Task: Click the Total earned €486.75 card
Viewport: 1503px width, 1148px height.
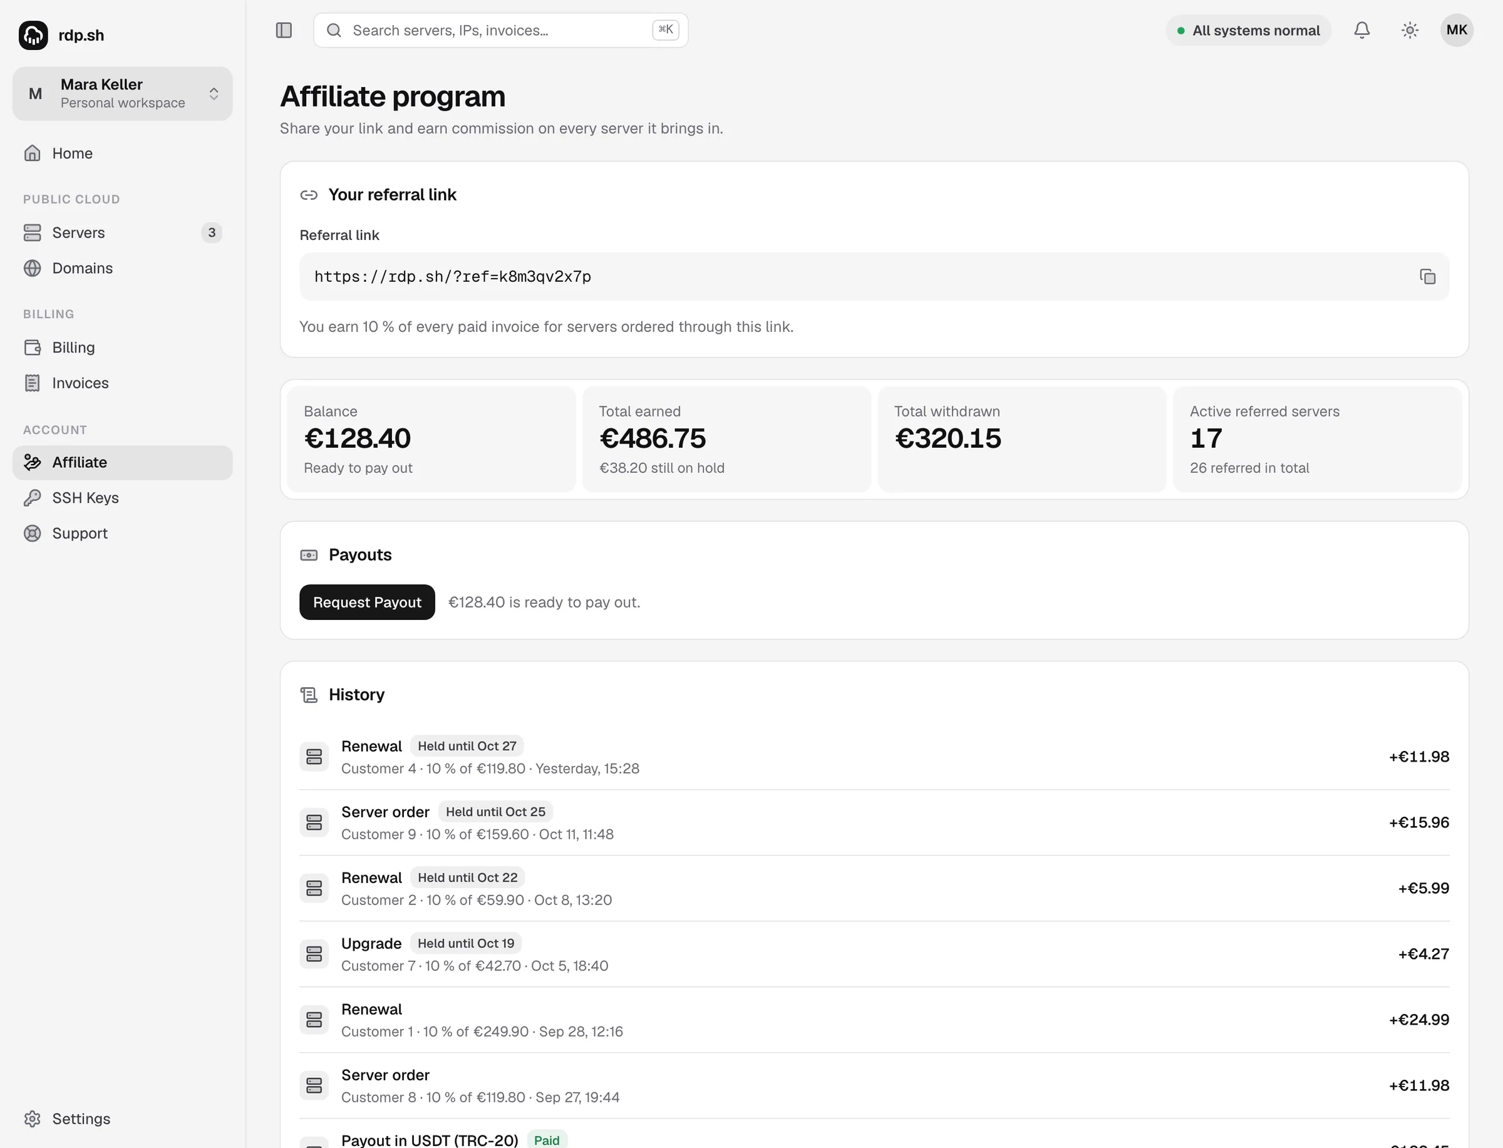Action: pos(726,440)
